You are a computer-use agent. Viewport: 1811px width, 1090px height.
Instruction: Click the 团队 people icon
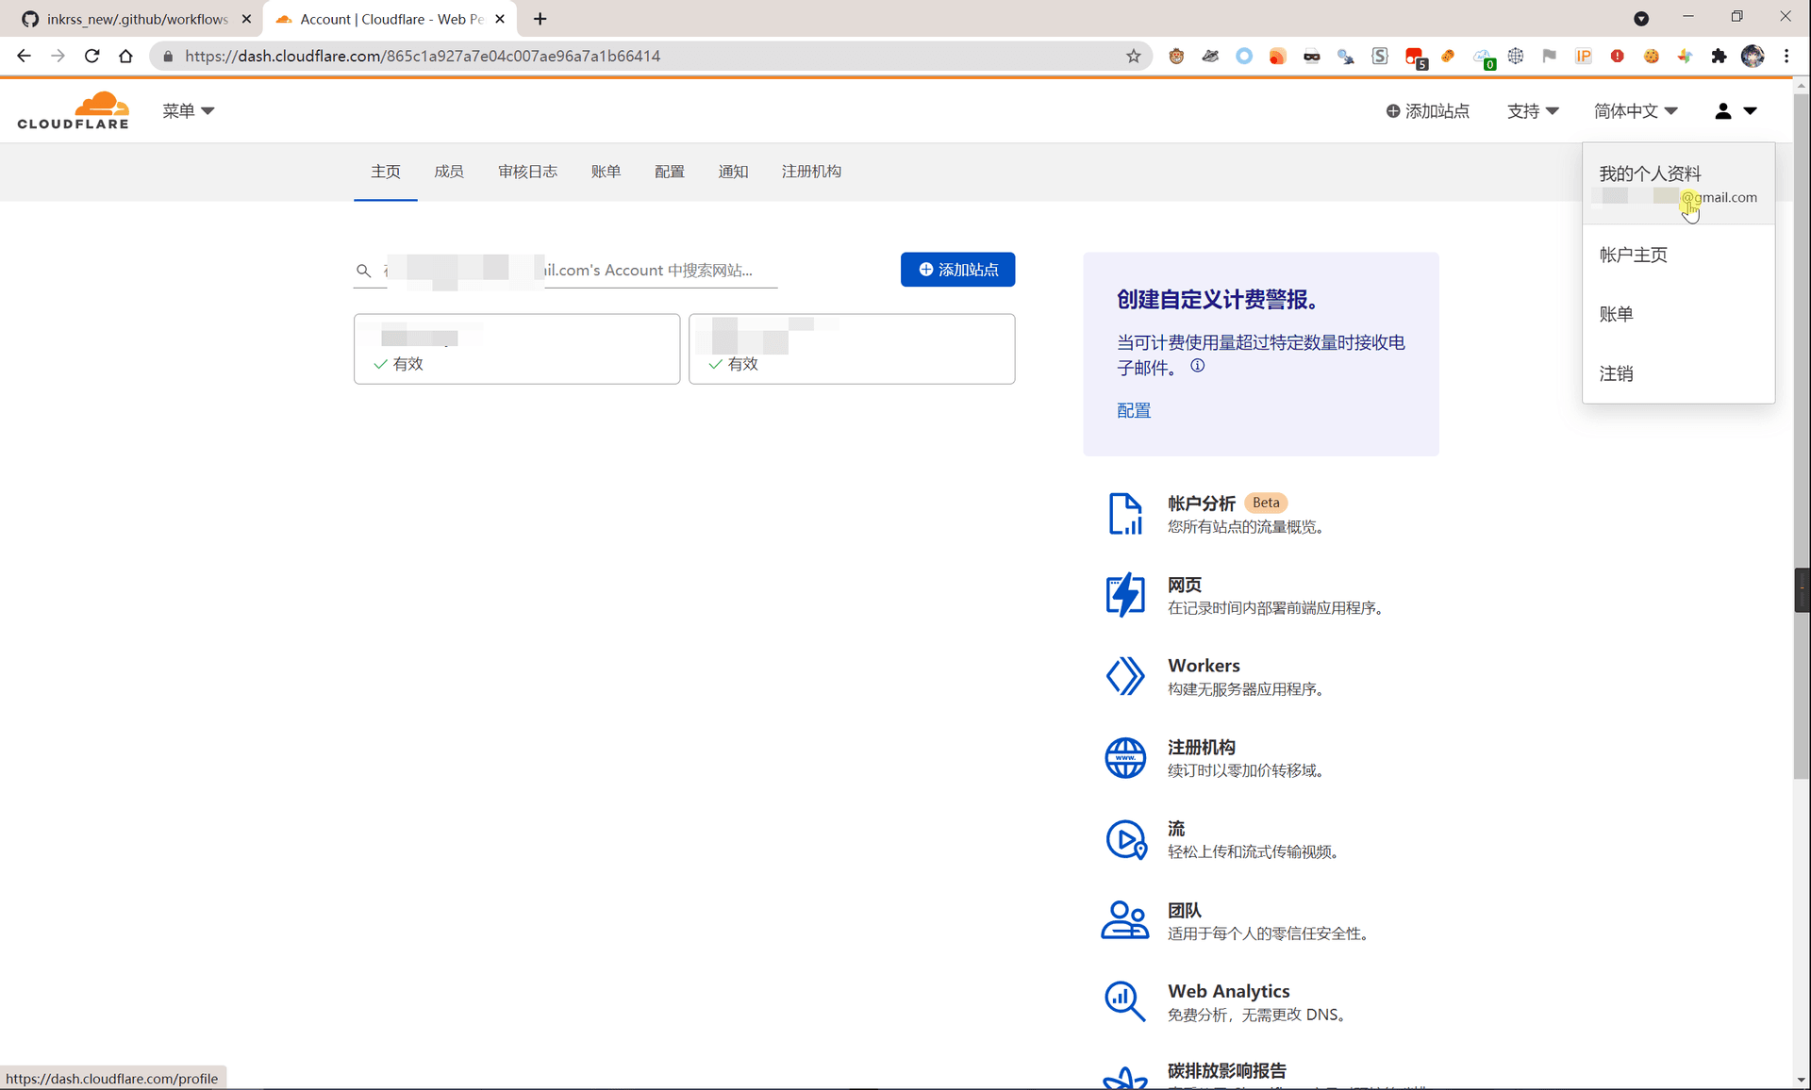(1125, 921)
